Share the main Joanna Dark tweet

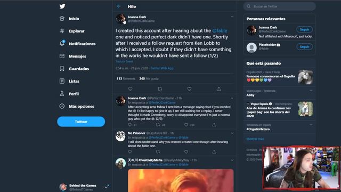(x=219, y=89)
